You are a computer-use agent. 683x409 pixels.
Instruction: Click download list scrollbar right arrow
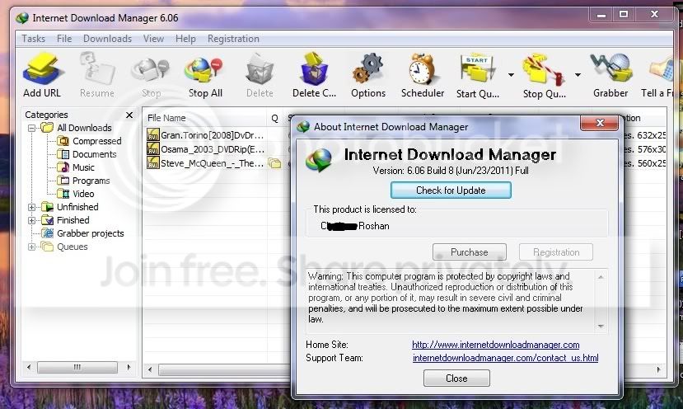[658, 369]
